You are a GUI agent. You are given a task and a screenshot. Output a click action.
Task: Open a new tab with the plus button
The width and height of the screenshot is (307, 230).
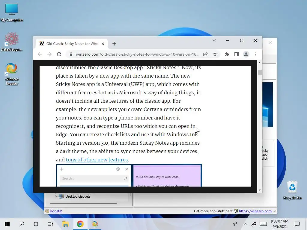(x=114, y=44)
